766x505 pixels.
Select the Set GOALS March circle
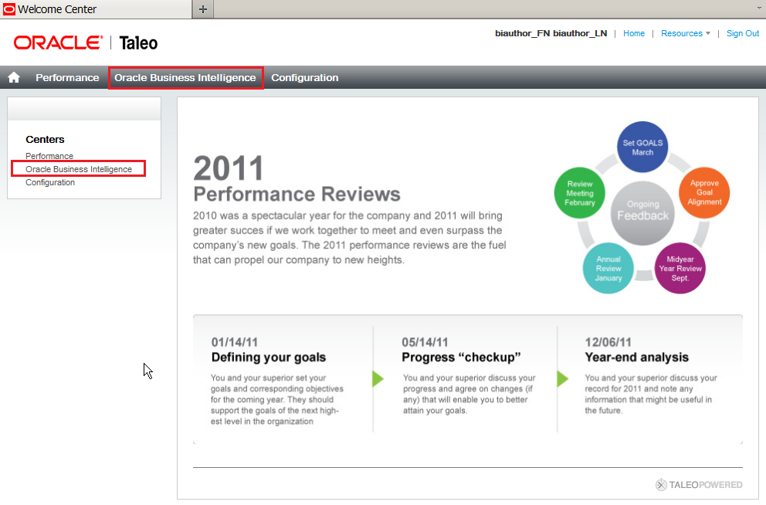pyautogui.click(x=642, y=147)
